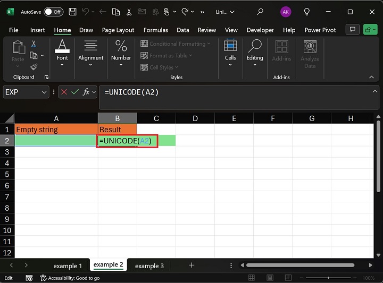383x283 pixels.
Task: Collapse the ribbon with the chevron
Action: [x=372, y=78]
